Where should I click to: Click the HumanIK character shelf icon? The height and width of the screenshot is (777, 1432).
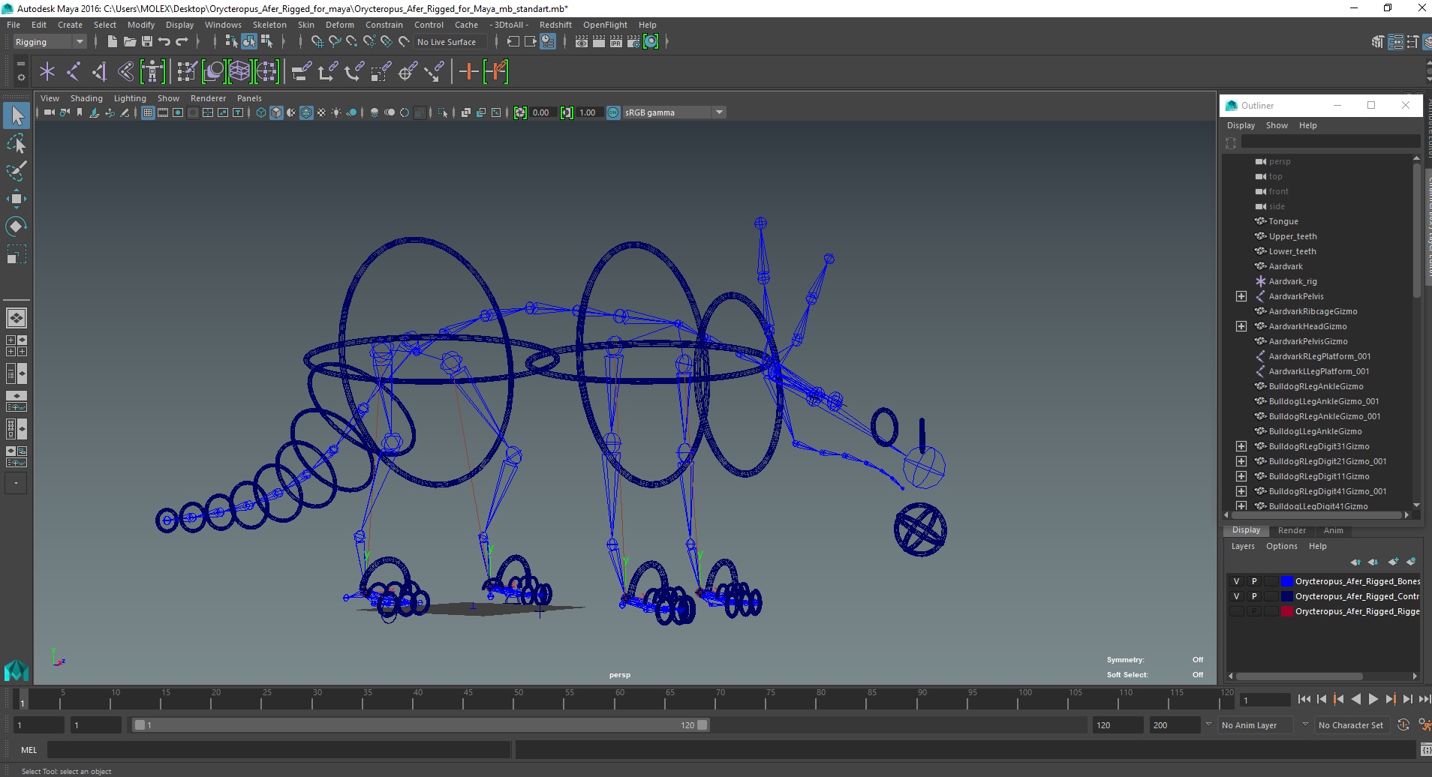[x=152, y=72]
